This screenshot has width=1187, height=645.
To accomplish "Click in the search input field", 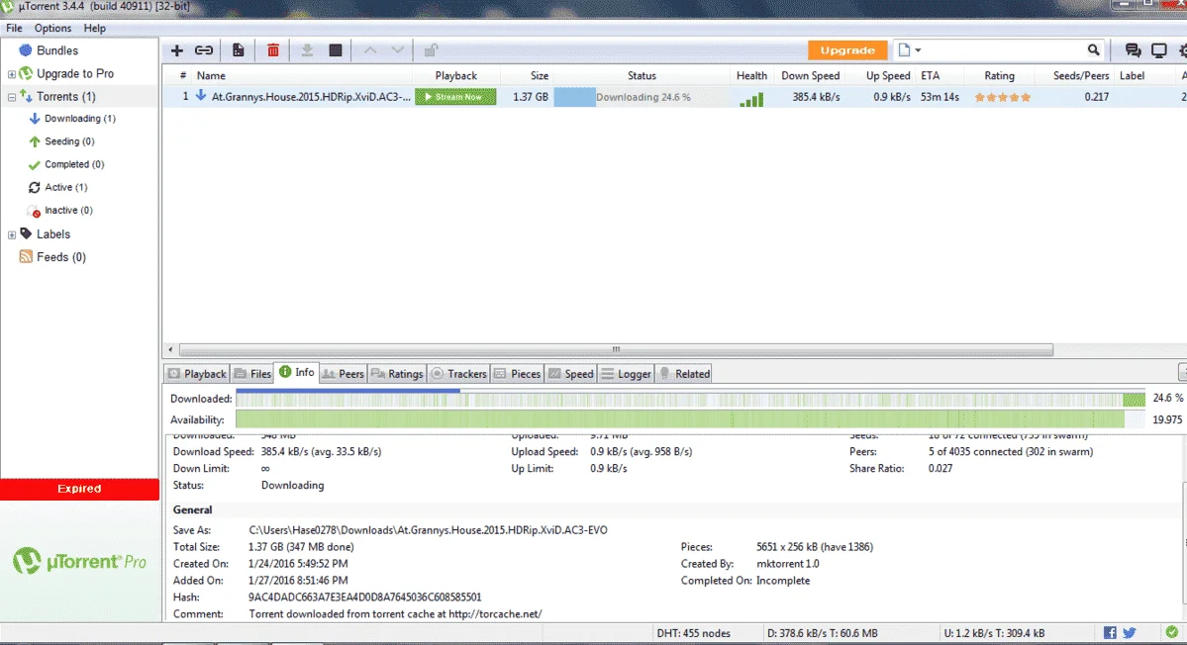I will [x=1005, y=49].
